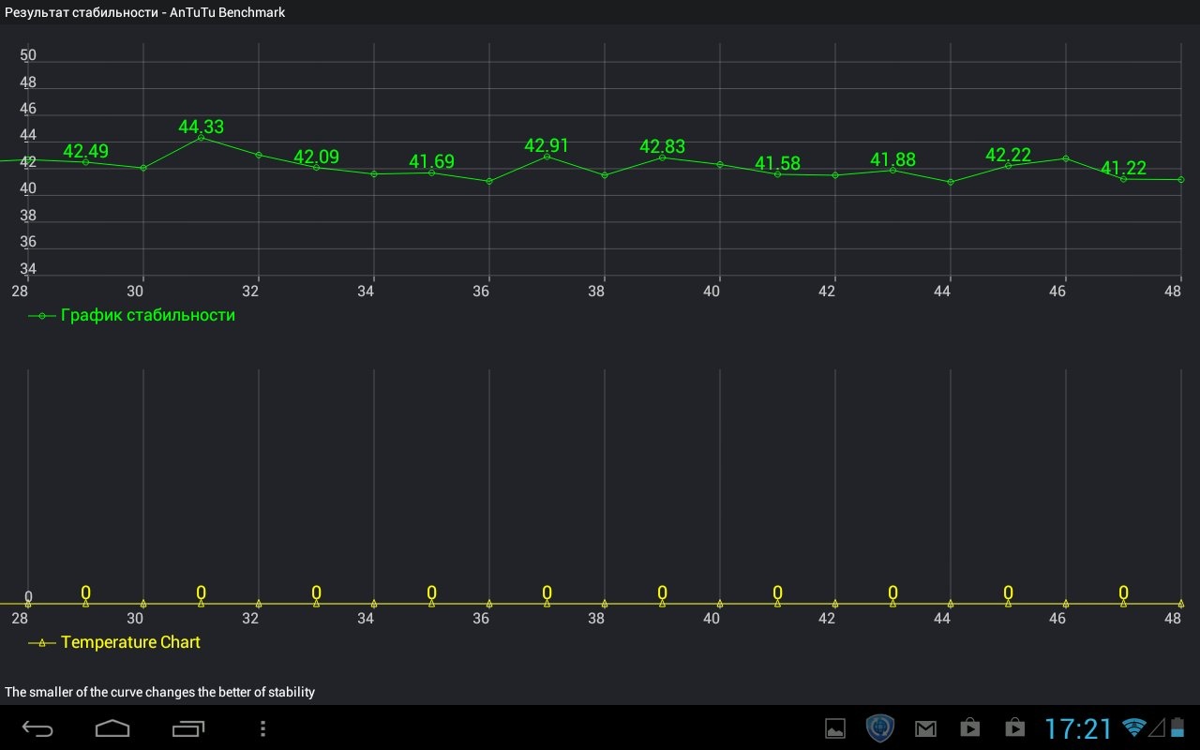1200x750 pixels.
Task: Tap the 17:21 clock in status bar
Action: (1078, 728)
